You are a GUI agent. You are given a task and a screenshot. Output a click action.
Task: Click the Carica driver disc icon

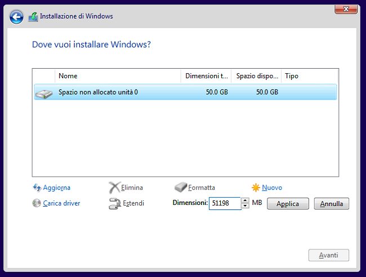(x=37, y=203)
